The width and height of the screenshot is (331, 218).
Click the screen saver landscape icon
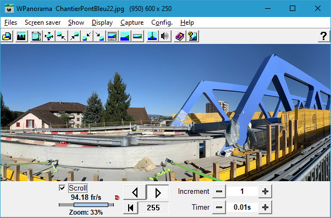pos(21,36)
